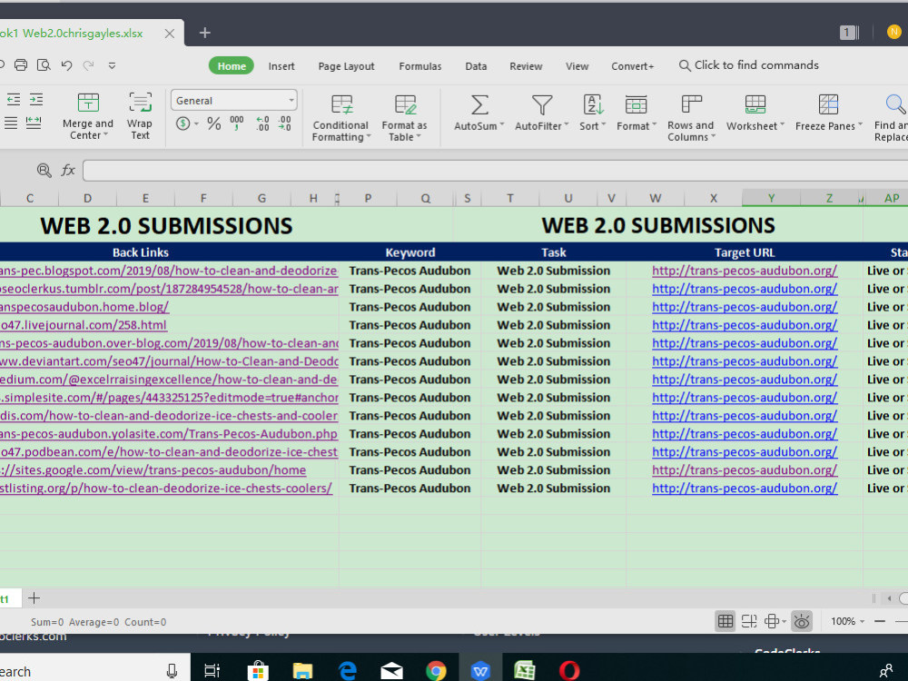The width and height of the screenshot is (908, 681).
Task: Open the Data tab
Action: point(476,66)
